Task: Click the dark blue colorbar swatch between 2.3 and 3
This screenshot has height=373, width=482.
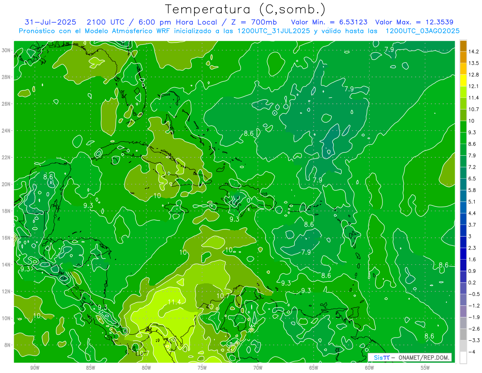Action: (x=463, y=242)
